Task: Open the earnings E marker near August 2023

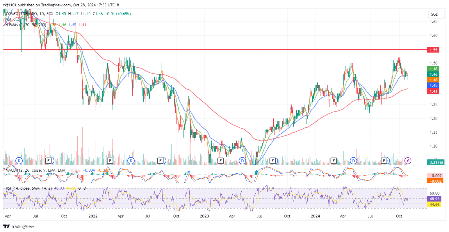Action: tap(273, 161)
